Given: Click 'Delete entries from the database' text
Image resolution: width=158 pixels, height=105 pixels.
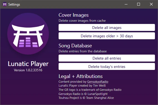Looking at the screenshot, I should coord(83,51).
